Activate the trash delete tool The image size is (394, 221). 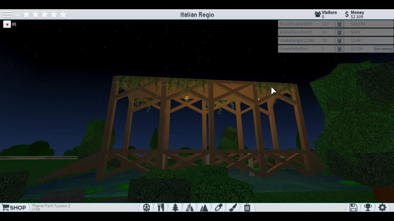click(x=247, y=207)
